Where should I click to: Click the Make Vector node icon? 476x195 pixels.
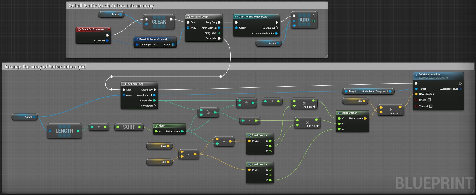click(339, 113)
